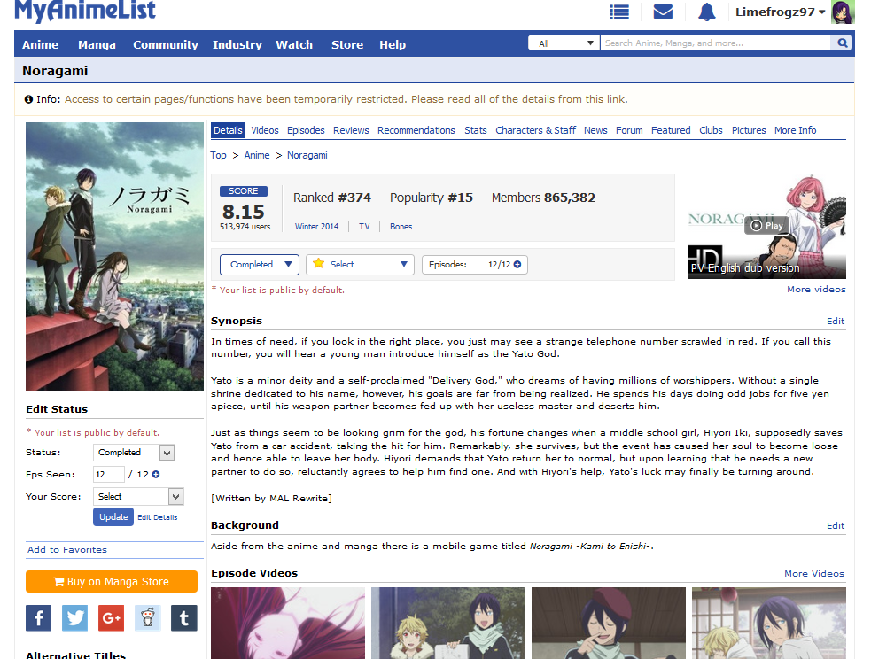Switch to Characters & Staff tab
The width and height of the screenshot is (871, 659).
(x=535, y=130)
